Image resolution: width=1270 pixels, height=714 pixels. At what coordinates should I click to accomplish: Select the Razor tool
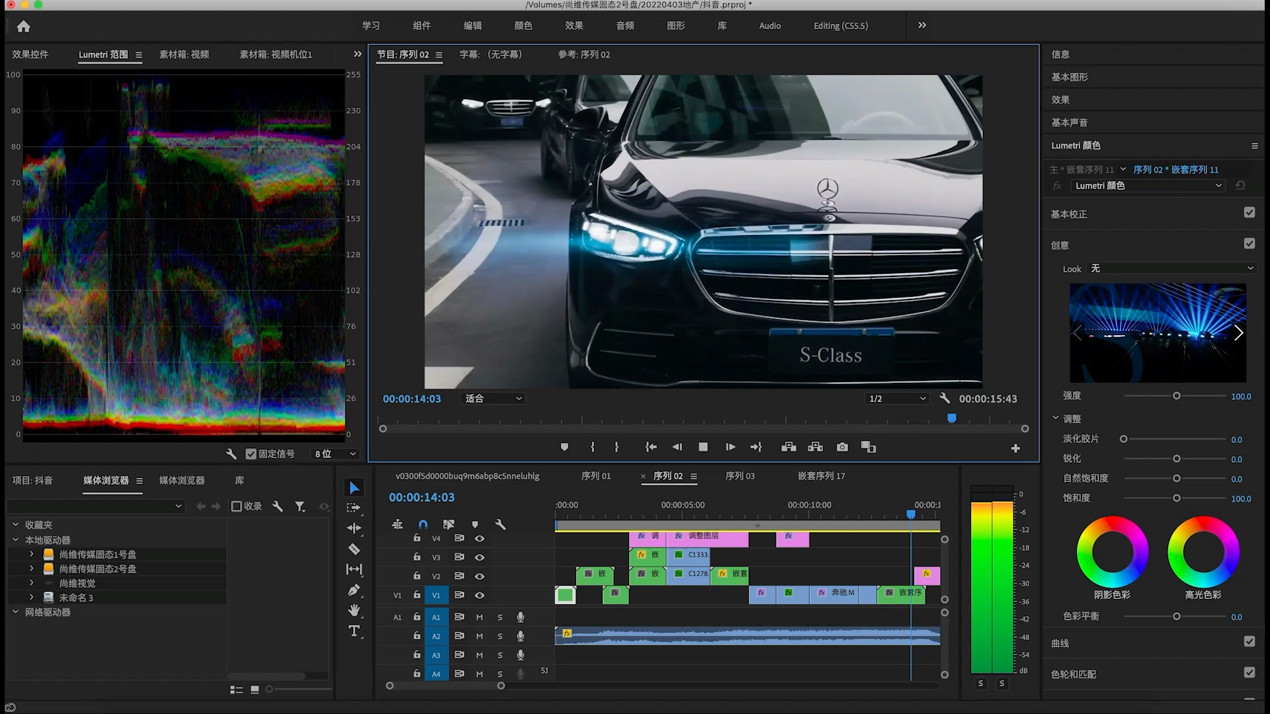(354, 549)
